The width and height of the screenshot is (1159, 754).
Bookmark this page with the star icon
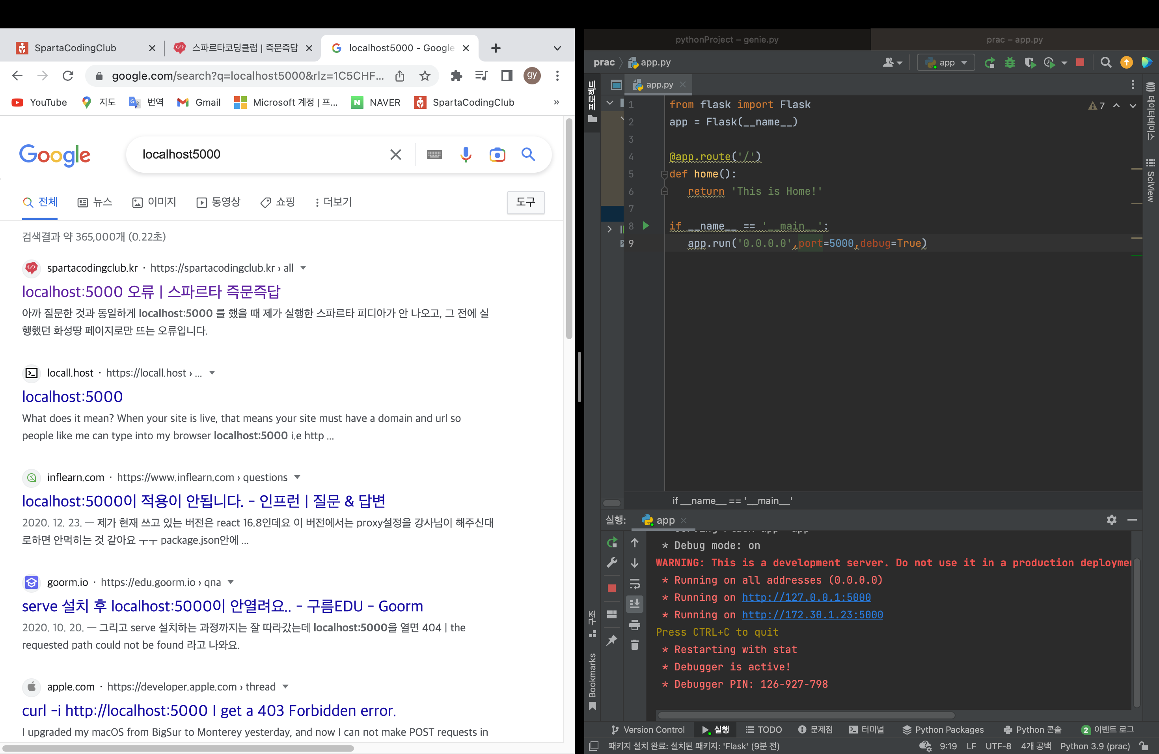pos(425,75)
